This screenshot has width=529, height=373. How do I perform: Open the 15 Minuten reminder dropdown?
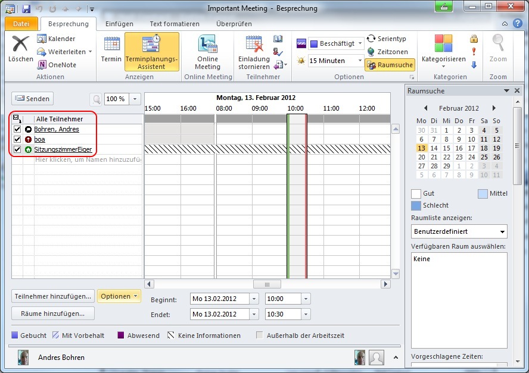point(360,61)
